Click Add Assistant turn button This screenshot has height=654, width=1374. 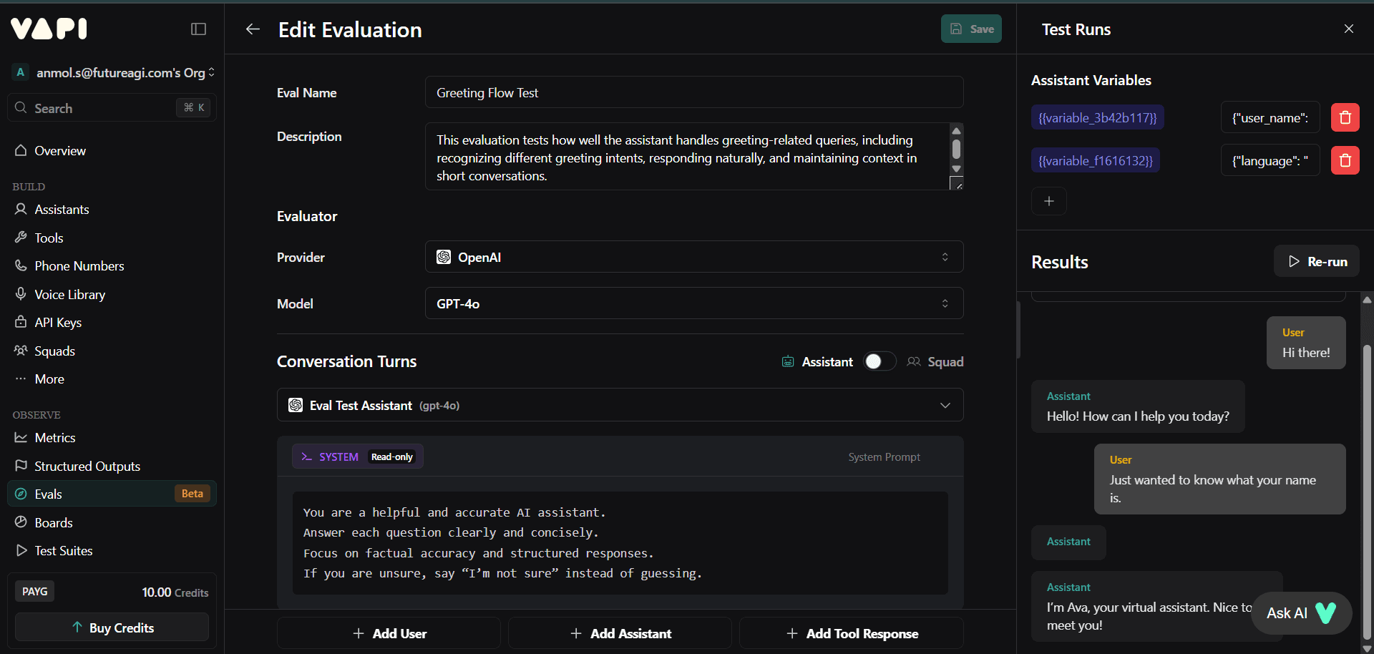click(x=620, y=633)
